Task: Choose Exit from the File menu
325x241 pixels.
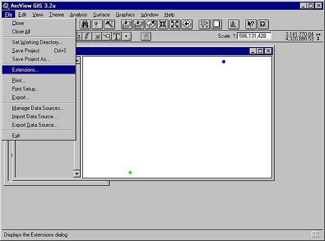Action: [x=39, y=136]
